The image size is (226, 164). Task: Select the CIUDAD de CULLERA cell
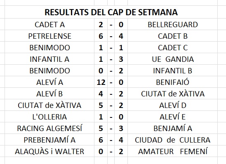coord(172,140)
